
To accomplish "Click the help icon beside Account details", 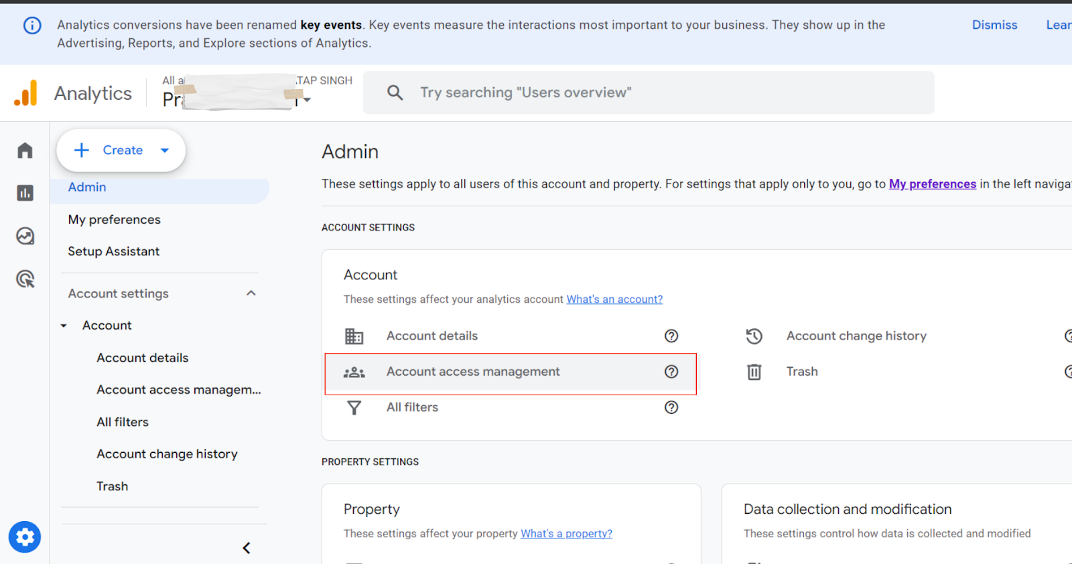I will click(671, 336).
